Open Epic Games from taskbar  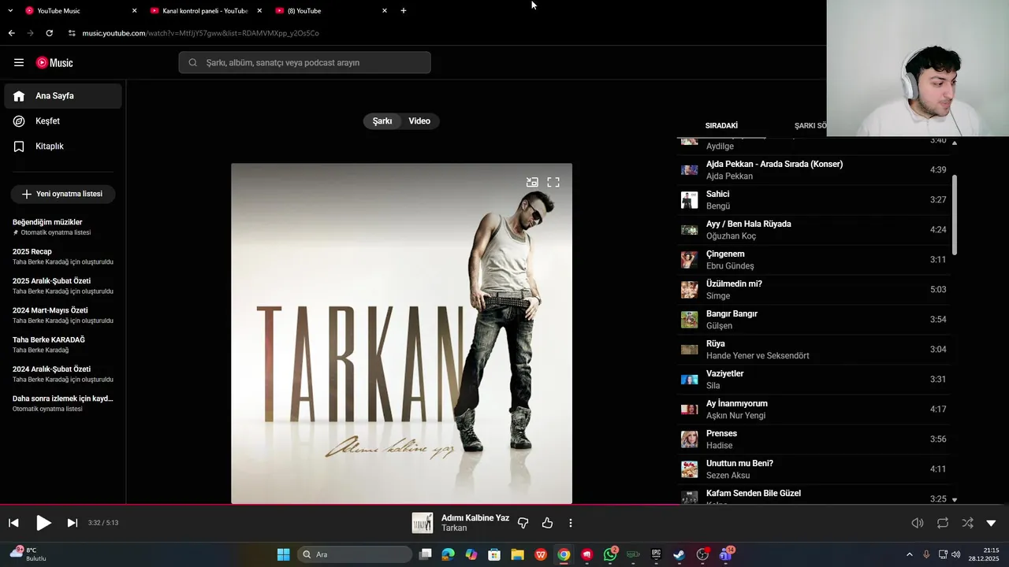(x=656, y=554)
